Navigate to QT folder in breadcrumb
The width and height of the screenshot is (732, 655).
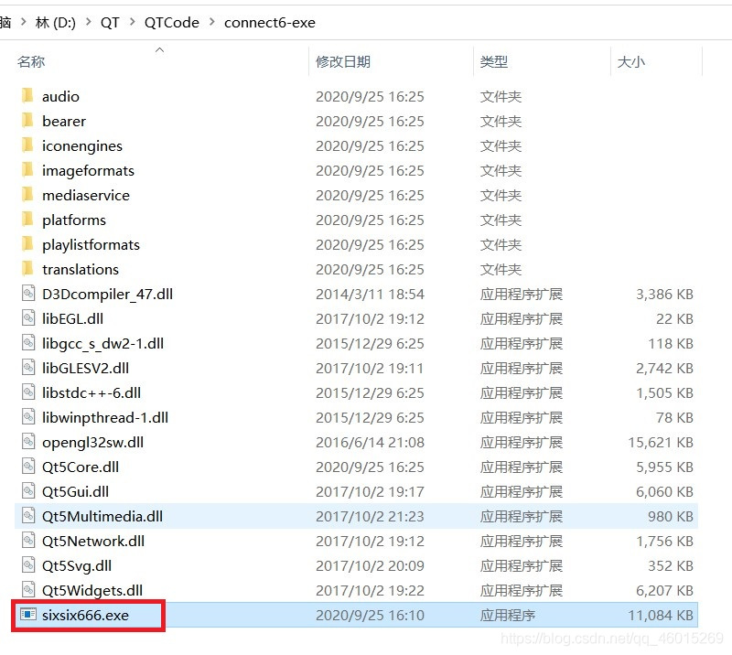point(110,22)
